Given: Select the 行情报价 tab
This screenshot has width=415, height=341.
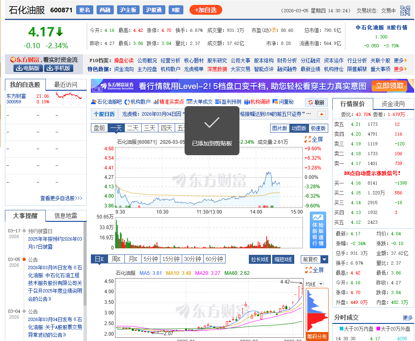Looking at the screenshot, I should point(352,104).
